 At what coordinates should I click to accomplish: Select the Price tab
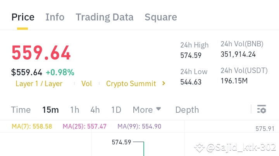(x=23, y=17)
